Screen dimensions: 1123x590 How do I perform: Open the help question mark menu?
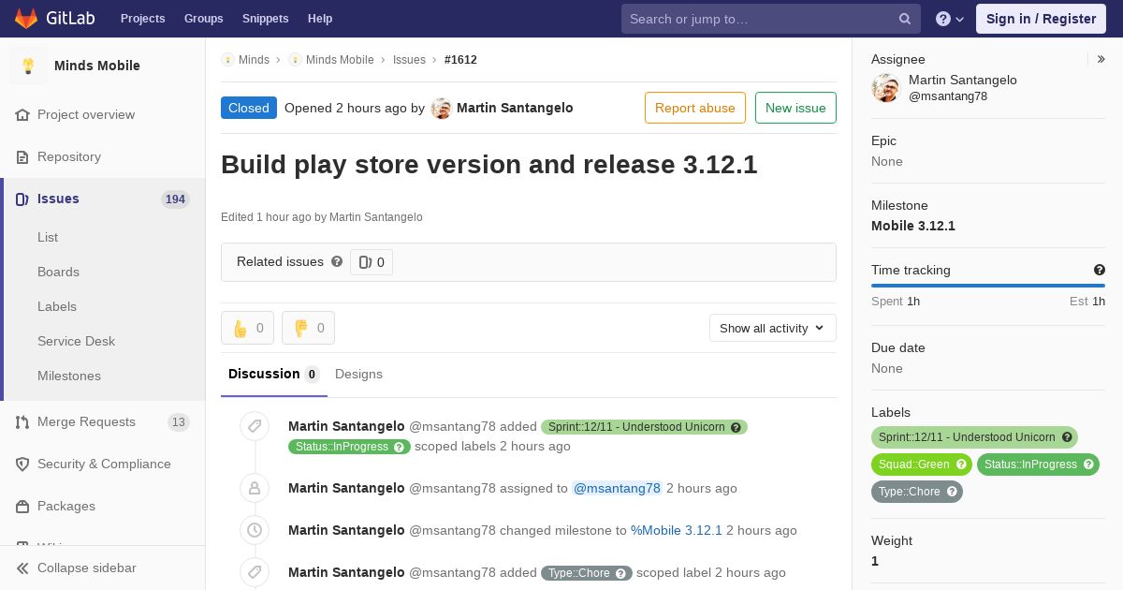[950, 19]
